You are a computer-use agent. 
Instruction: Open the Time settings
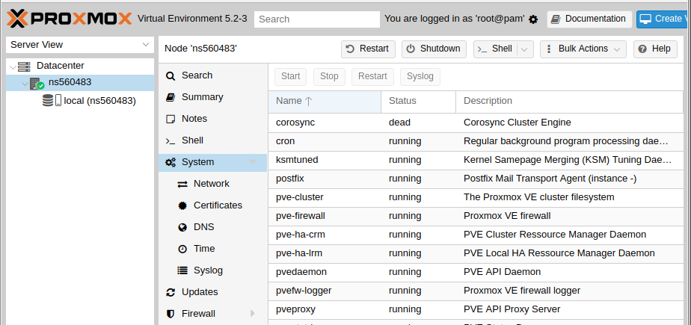204,249
